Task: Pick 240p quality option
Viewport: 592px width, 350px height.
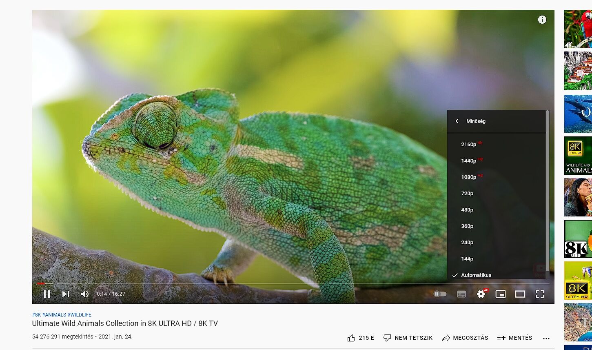Action: 496,242
